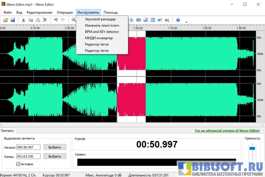This screenshot has height=177, width=265.
Task: Cut the selection with the scissors icon
Action: pos(24,20)
